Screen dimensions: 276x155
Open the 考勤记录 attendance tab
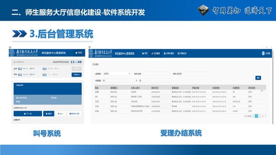(182, 53)
